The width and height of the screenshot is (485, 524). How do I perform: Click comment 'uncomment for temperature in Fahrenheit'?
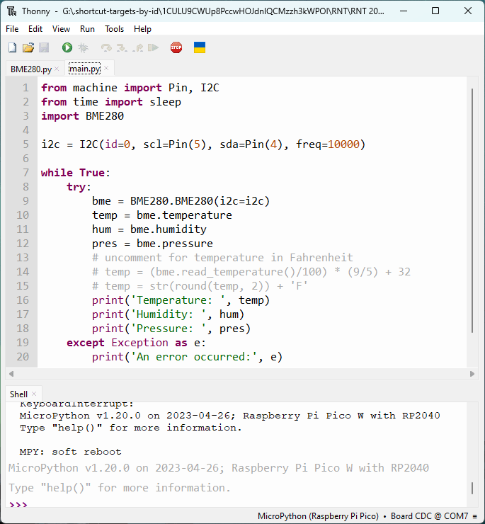tap(229, 258)
